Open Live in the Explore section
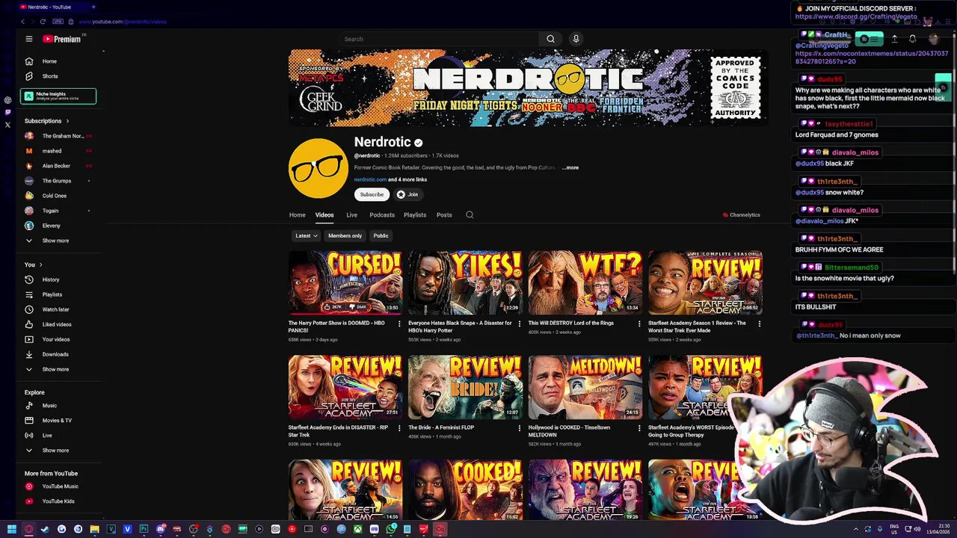 [x=58, y=436]
